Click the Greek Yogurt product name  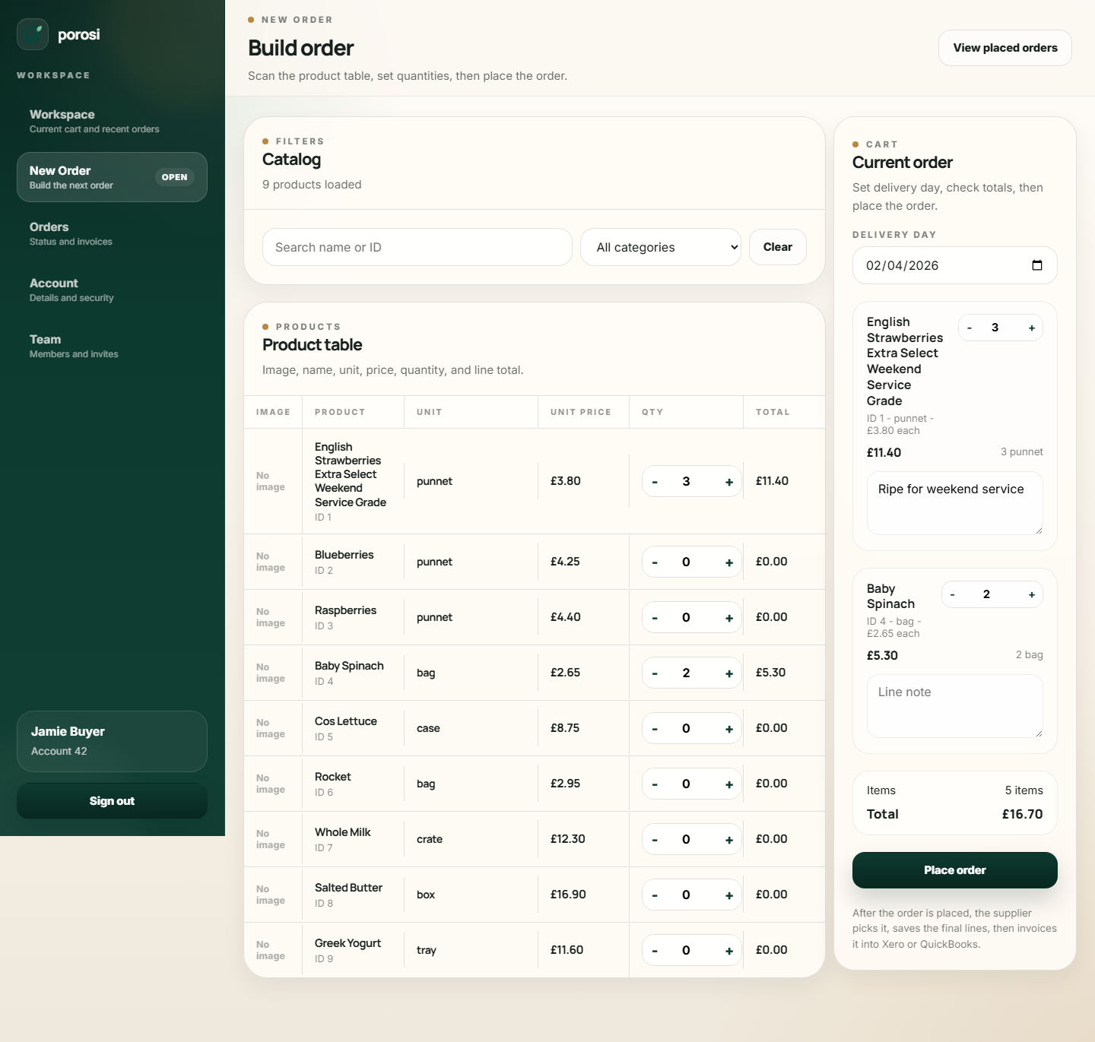348,943
